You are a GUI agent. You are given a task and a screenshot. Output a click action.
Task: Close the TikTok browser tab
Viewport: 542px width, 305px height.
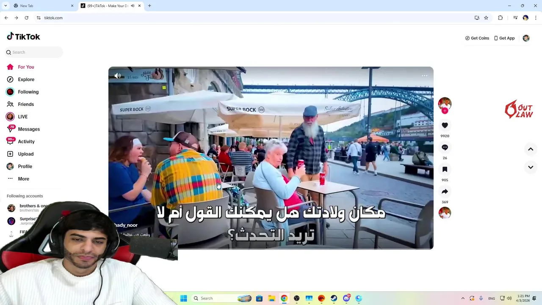tap(139, 6)
